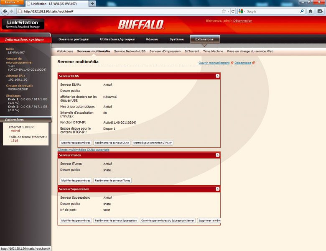Image resolution: width=326 pixels, height=251 pixels.
Task: Select Serveur multimédia submenu item
Action: tap(93, 51)
